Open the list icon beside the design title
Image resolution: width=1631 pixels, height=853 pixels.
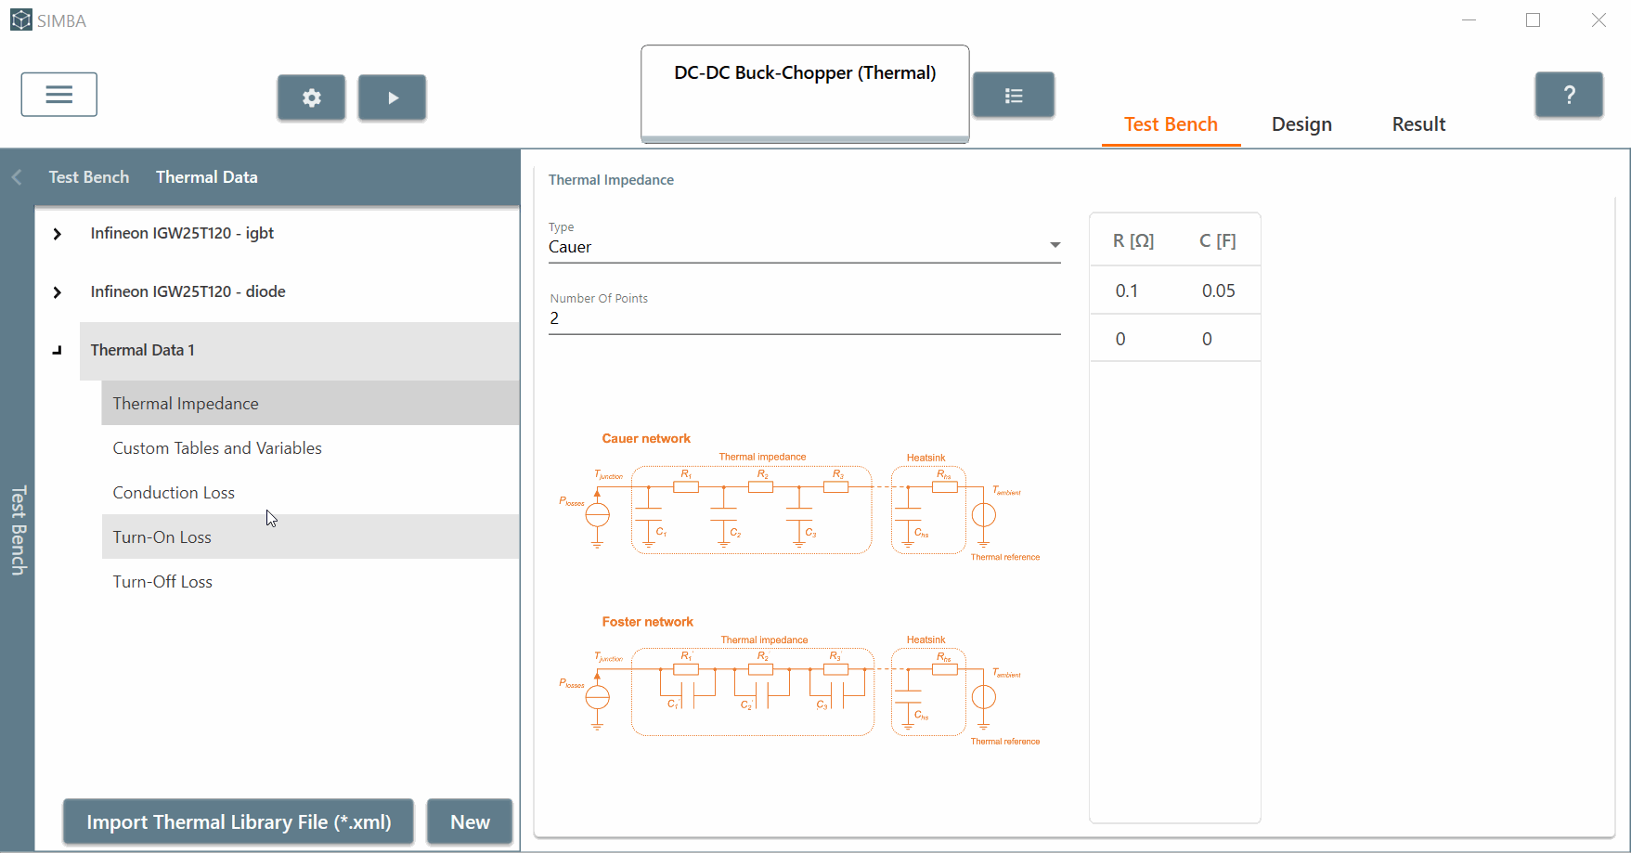1014,96
